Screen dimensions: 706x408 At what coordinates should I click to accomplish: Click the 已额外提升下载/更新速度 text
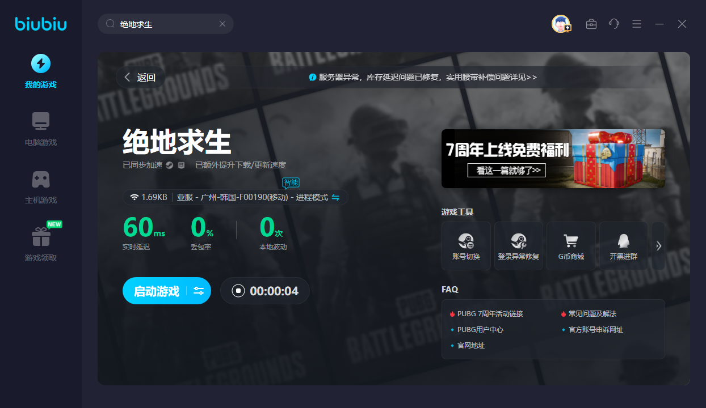click(x=241, y=165)
